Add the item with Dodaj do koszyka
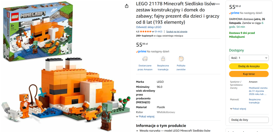273x132 pixels. [249, 66]
